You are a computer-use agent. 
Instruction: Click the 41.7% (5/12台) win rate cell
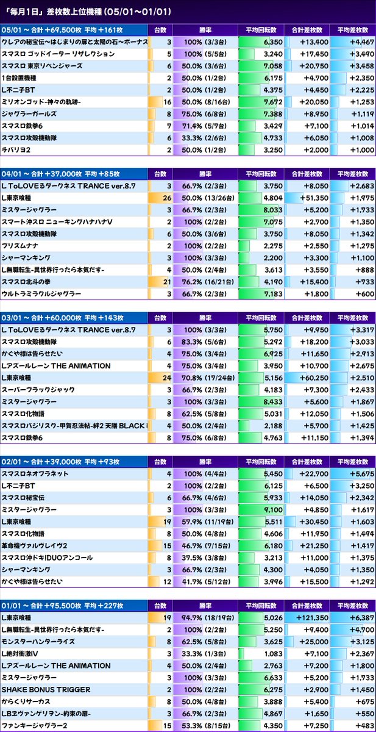click(205, 581)
